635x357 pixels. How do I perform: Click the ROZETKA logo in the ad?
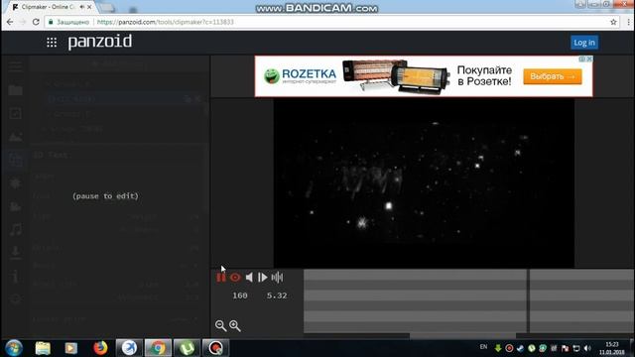[300, 75]
